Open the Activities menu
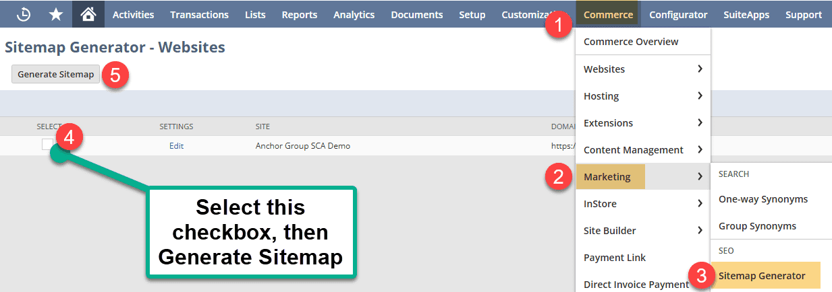The height and width of the screenshot is (292, 832). [133, 14]
